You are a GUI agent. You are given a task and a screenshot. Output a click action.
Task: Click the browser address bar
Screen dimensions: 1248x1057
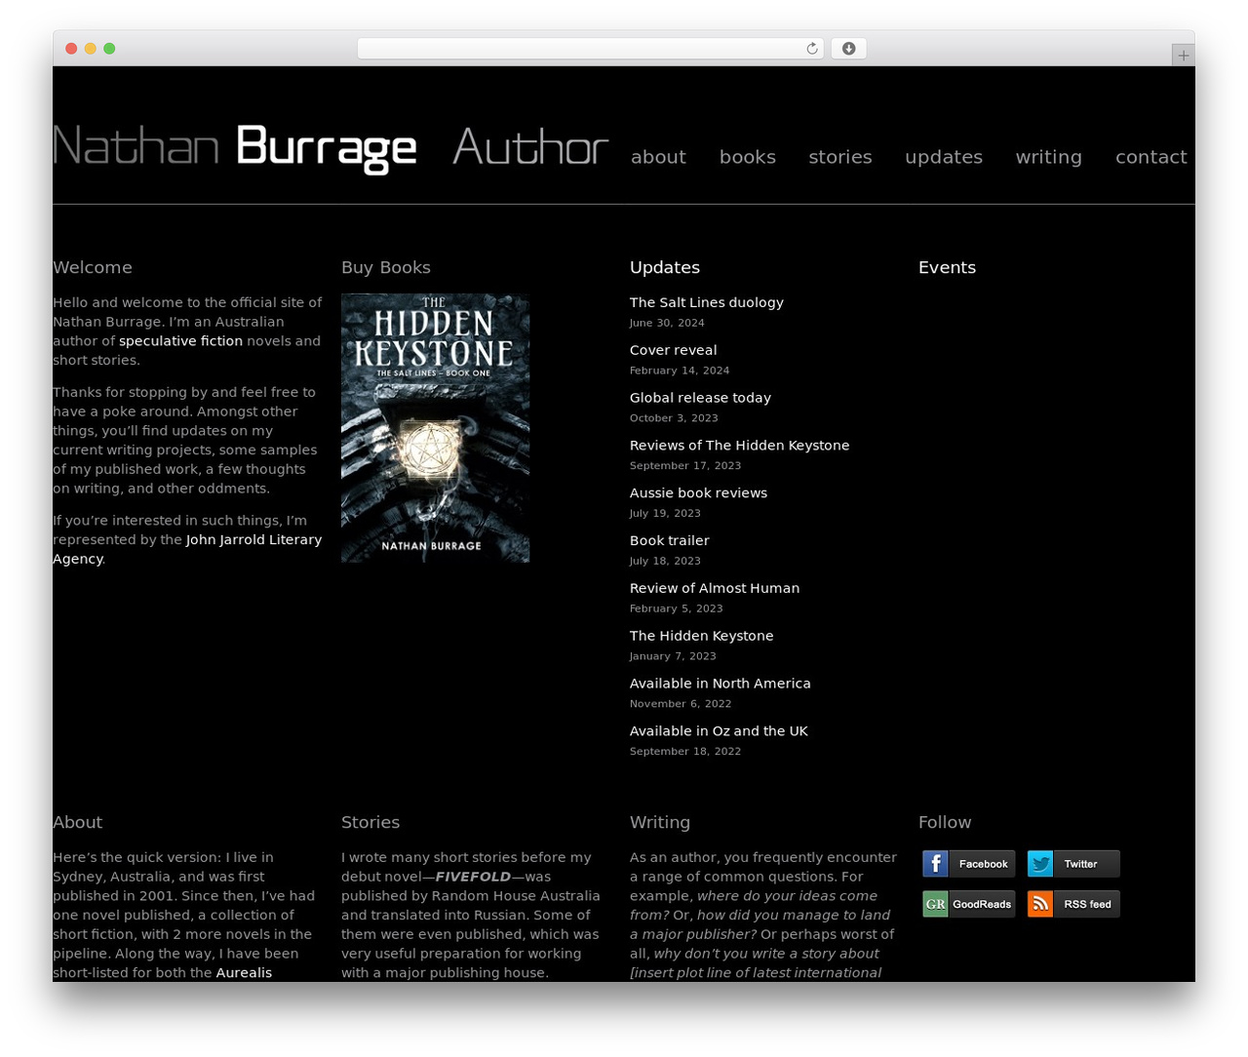click(591, 49)
